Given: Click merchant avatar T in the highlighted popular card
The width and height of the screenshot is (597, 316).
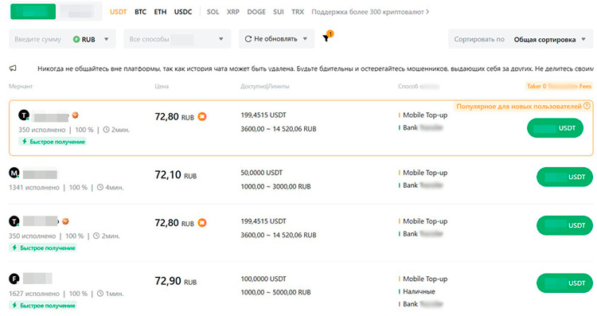Looking at the screenshot, I should click(x=24, y=115).
